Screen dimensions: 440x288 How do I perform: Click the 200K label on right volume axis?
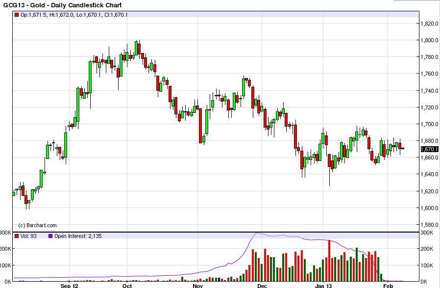tap(427, 249)
